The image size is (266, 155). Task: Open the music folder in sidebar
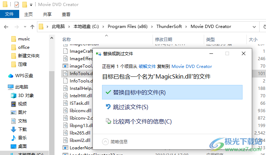tap(24, 39)
